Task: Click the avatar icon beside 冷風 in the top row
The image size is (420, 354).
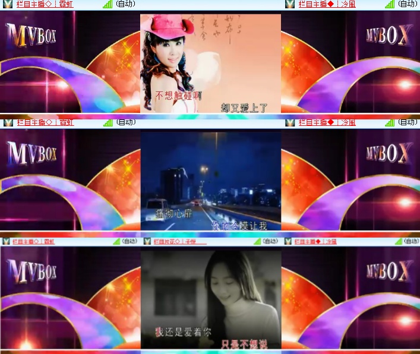Action: (x=290, y=4)
